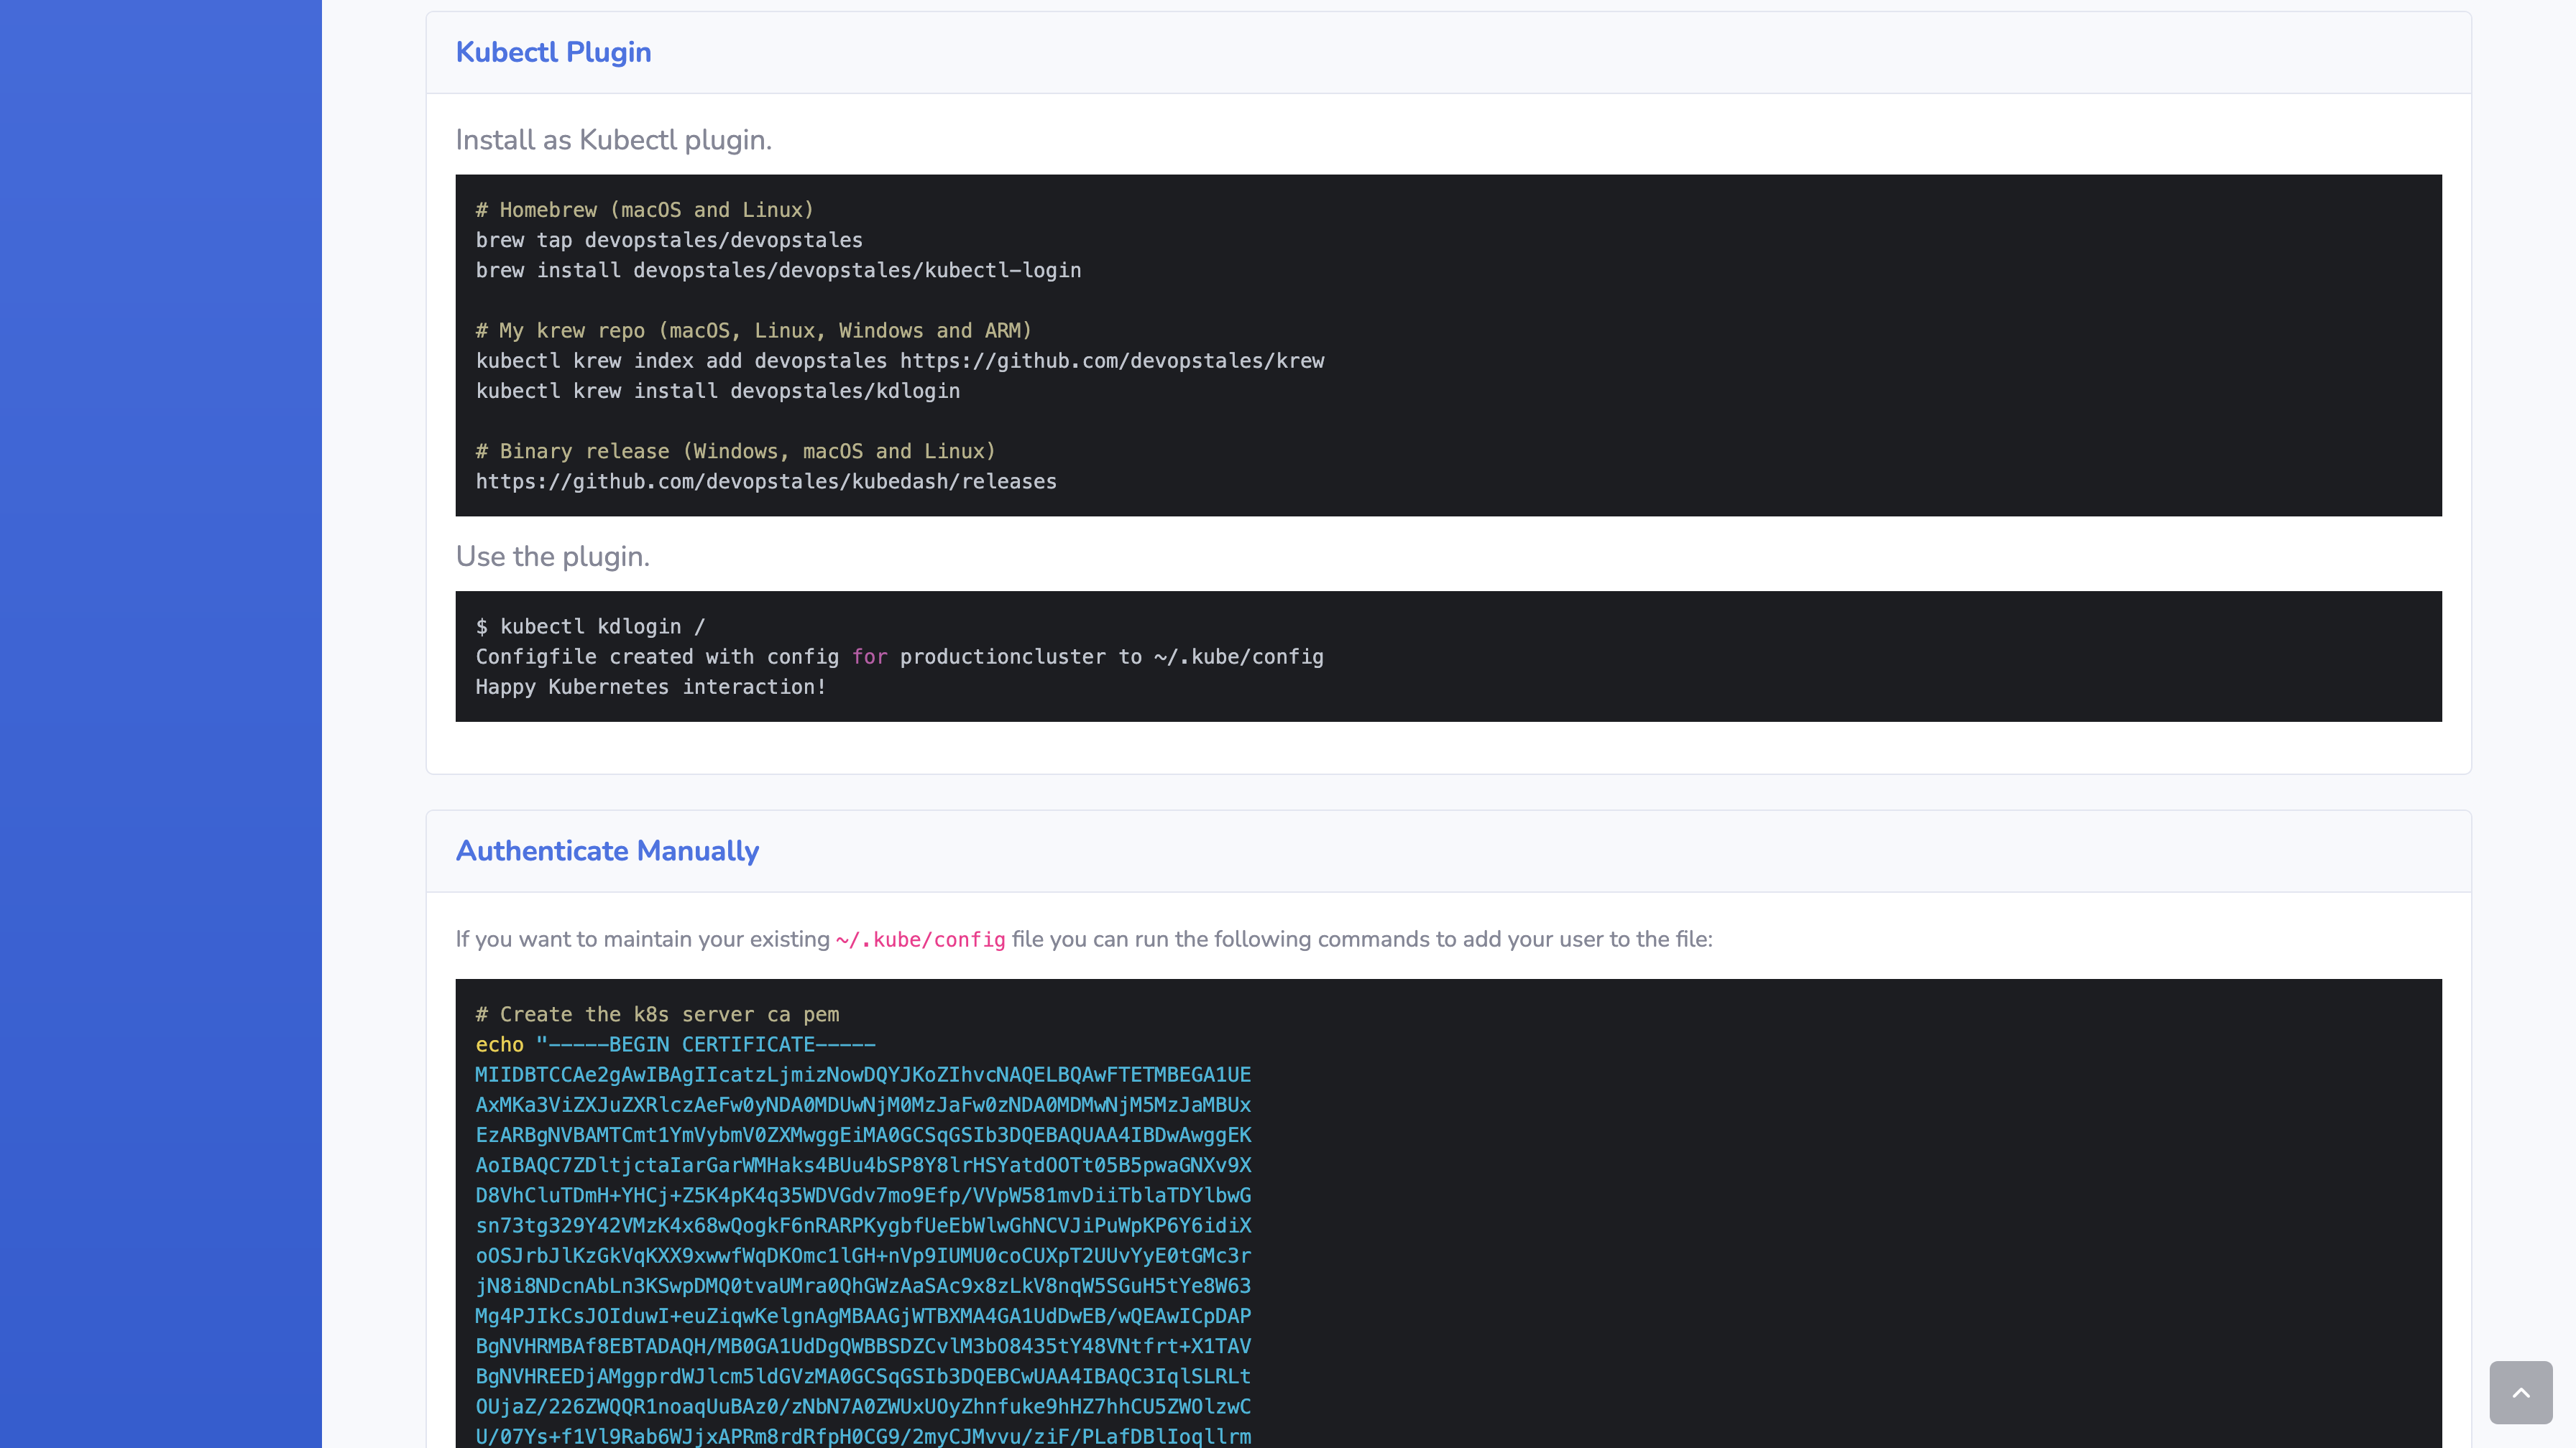Screen dimensions: 2576x1448
Task: Click the brew install kubectl-login line
Action: [778, 270]
